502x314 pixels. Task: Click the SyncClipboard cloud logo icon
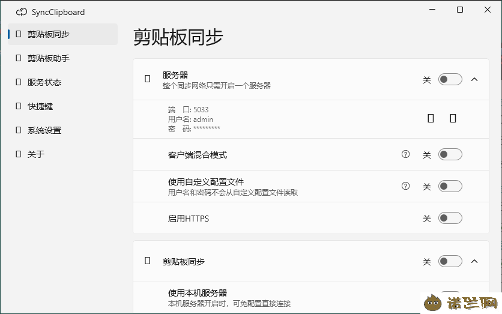pos(22,12)
